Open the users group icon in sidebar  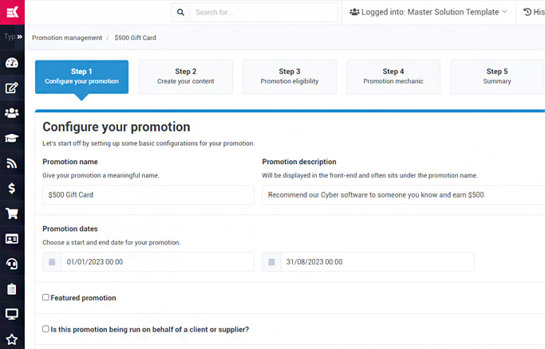pyautogui.click(x=12, y=113)
